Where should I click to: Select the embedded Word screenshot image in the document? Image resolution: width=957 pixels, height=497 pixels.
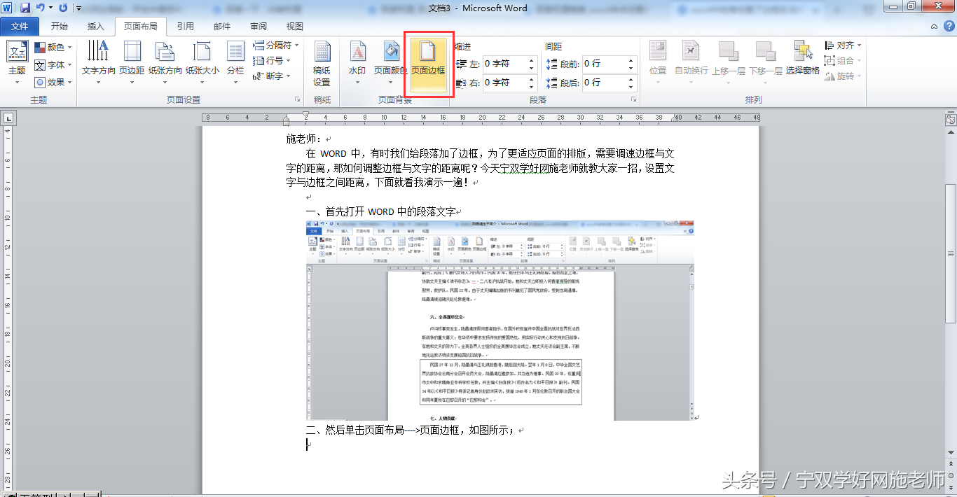pos(500,321)
